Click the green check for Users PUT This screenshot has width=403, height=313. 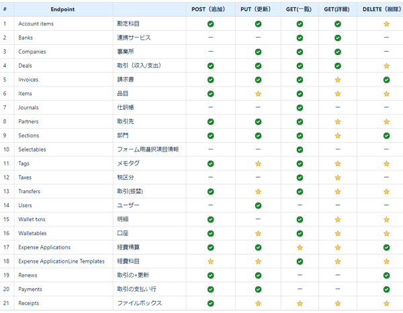(x=258, y=206)
